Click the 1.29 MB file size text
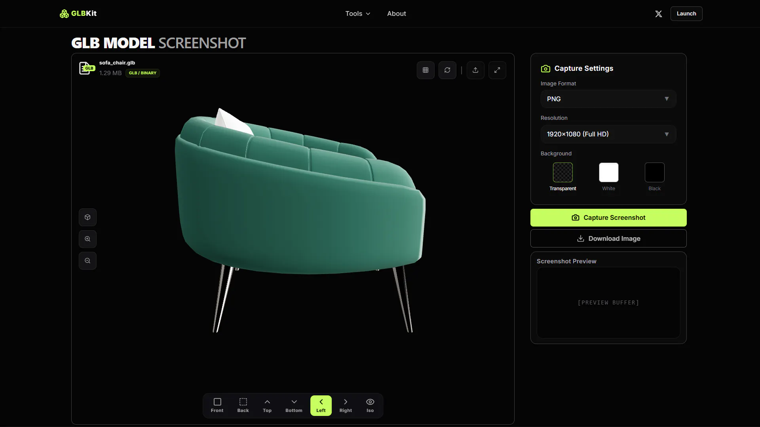This screenshot has width=760, height=427. (110, 73)
